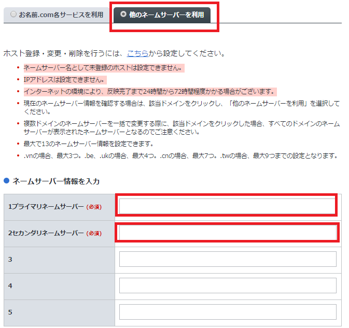
Task: Click the 必須 badge on the primary nameserver row
Action: coord(94,207)
